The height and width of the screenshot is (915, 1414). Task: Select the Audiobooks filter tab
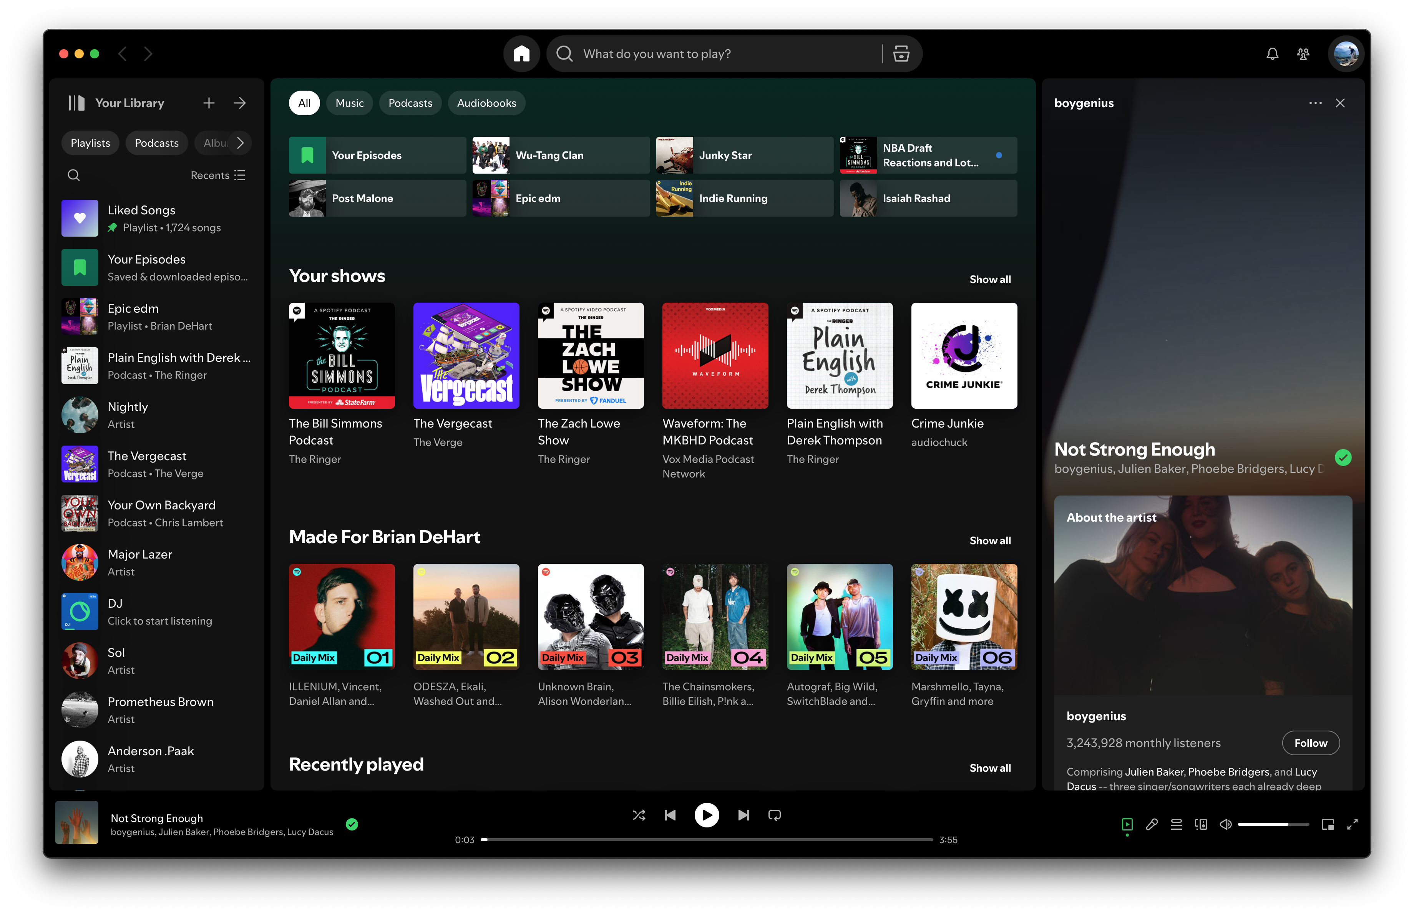click(486, 103)
